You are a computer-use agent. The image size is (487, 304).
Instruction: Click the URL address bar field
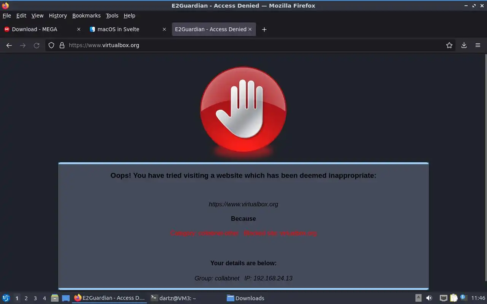click(251, 45)
